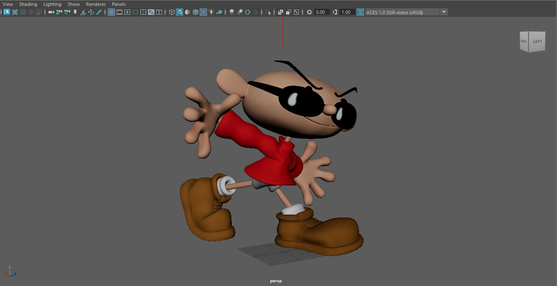Click the X-Ray icon

281,12
